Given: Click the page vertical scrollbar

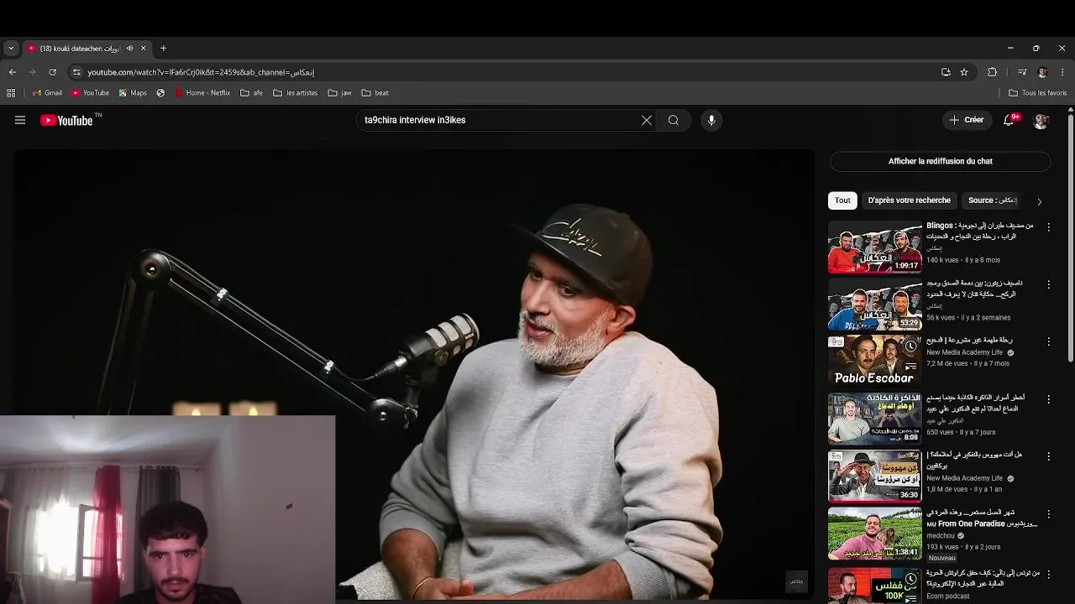Looking at the screenshot, I should pyautogui.click(x=1070, y=239).
